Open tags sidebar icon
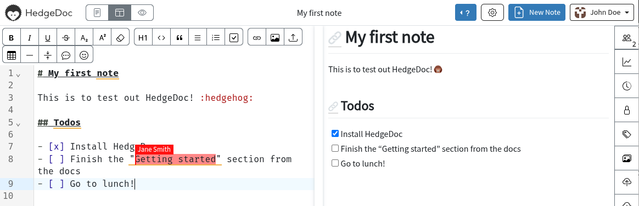The image size is (639, 206). pos(627,134)
